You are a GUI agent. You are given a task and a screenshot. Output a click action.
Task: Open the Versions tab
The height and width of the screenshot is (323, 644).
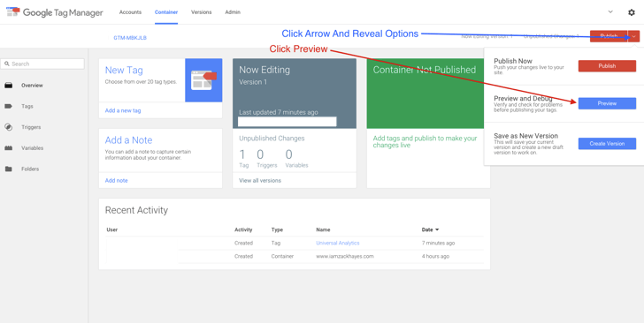202,11
